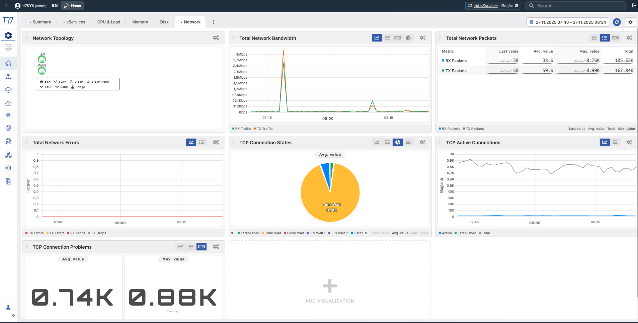Switch to the Disk tab
Viewport: 638px width, 323px height.
[x=164, y=22]
